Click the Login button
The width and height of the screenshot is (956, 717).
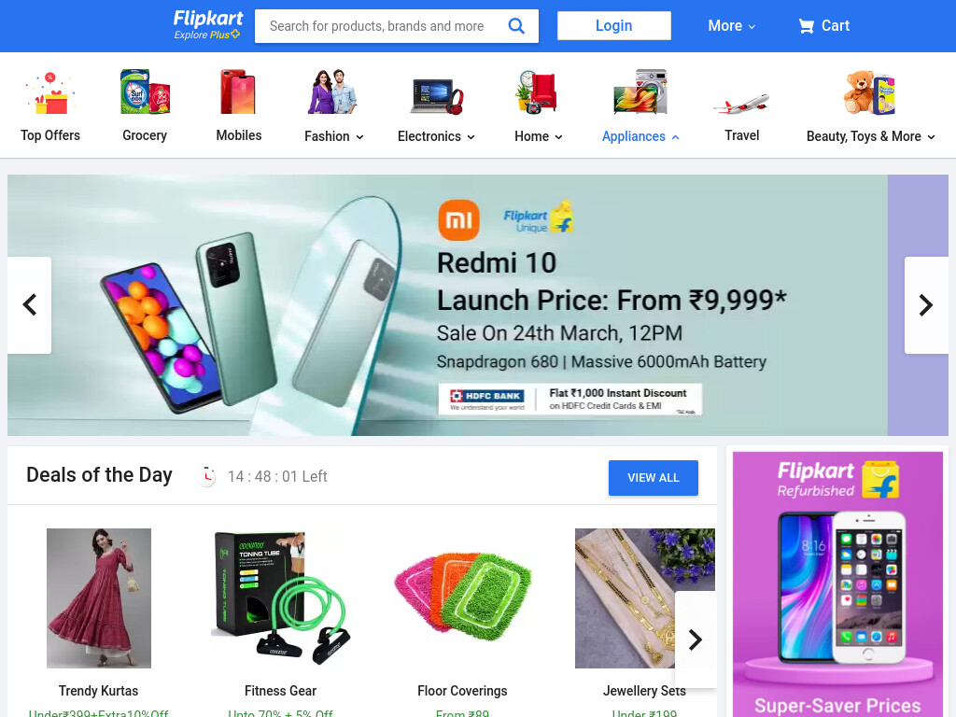pos(614,25)
